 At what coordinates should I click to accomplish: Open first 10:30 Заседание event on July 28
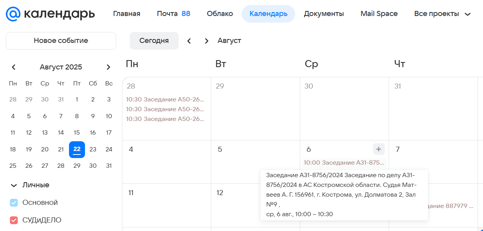tap(165, 100)
